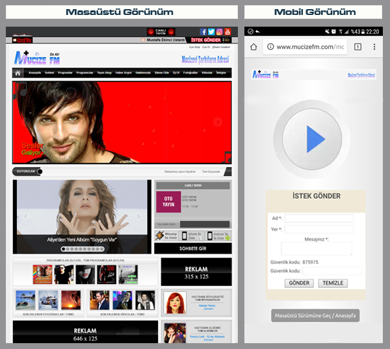The height and width of the screenshot is (349, 390).
Task: Open the Instagram profile icon
Action: [219, 31]
